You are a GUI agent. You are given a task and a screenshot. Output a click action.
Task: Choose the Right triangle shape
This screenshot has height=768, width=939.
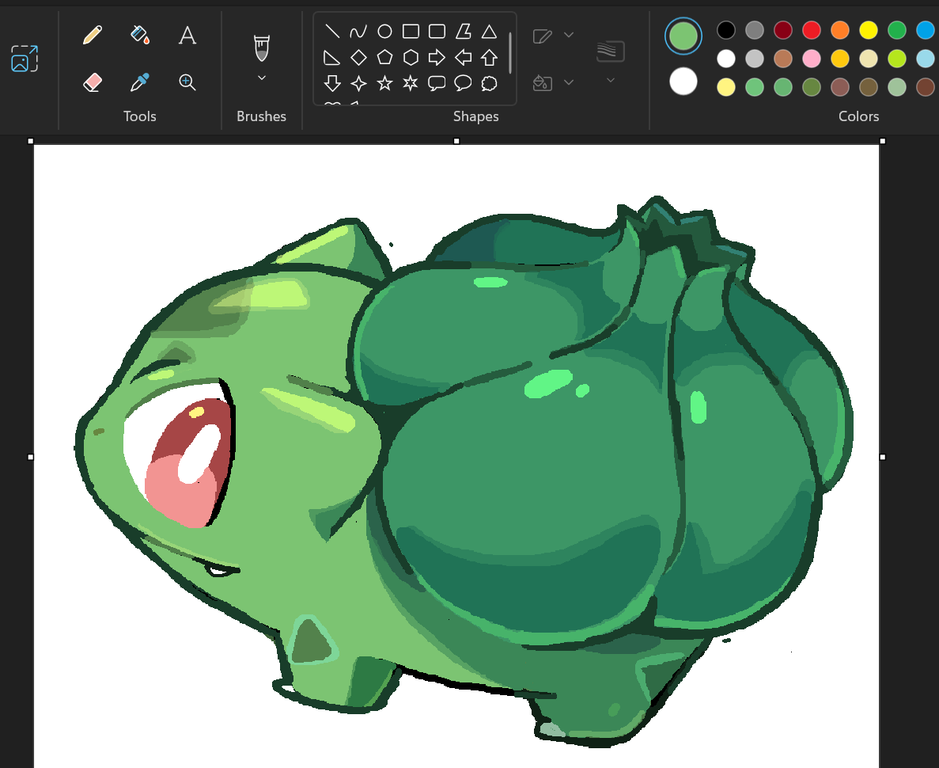(x=331, y=58)
